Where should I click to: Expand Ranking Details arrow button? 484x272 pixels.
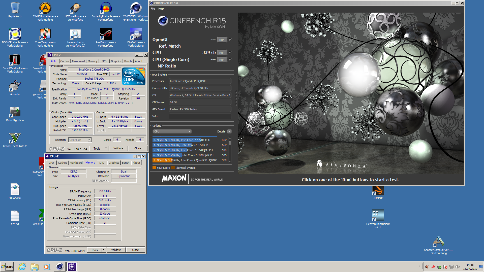click(x=229, y=131)
